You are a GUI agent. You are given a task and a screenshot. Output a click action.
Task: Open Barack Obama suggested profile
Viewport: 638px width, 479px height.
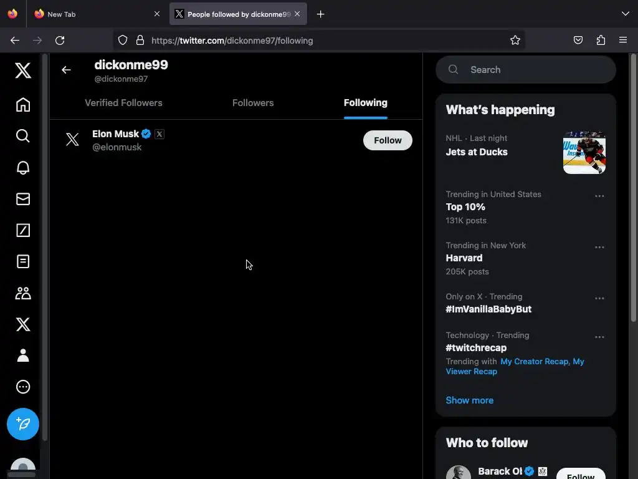(x=500, y=472)
